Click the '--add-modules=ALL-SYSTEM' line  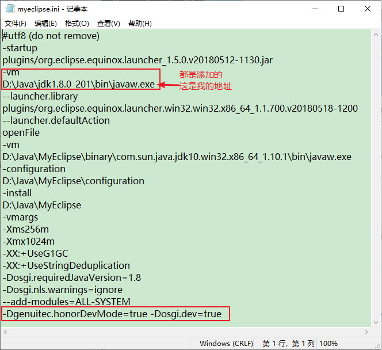click(x=67, y=302)
